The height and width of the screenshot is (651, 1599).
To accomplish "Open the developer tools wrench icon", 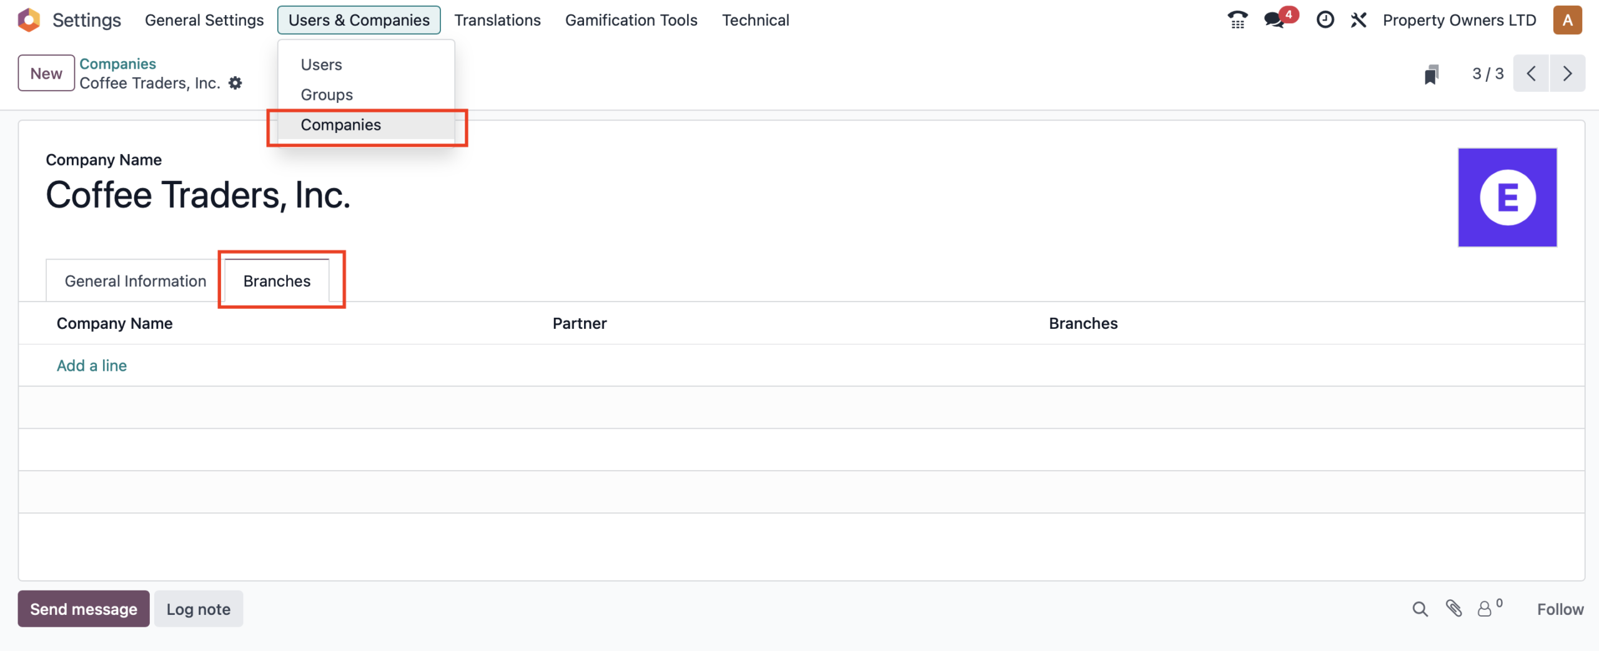I will [x=1359, y=20].
